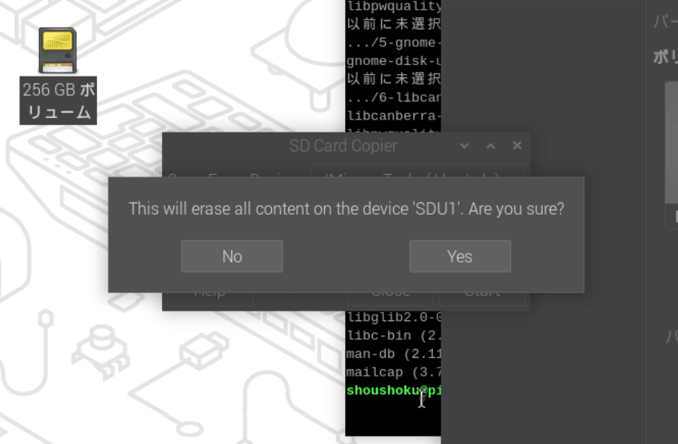678x444 pixels.
Task: Click the gnome-disk-u terminal output line
Action: click(x=393, y=61)
